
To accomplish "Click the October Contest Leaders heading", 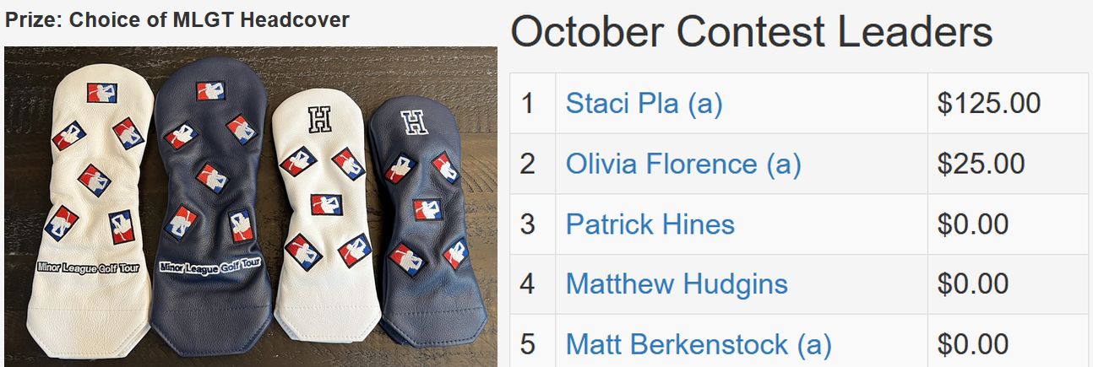I will (x=752, y=32).
